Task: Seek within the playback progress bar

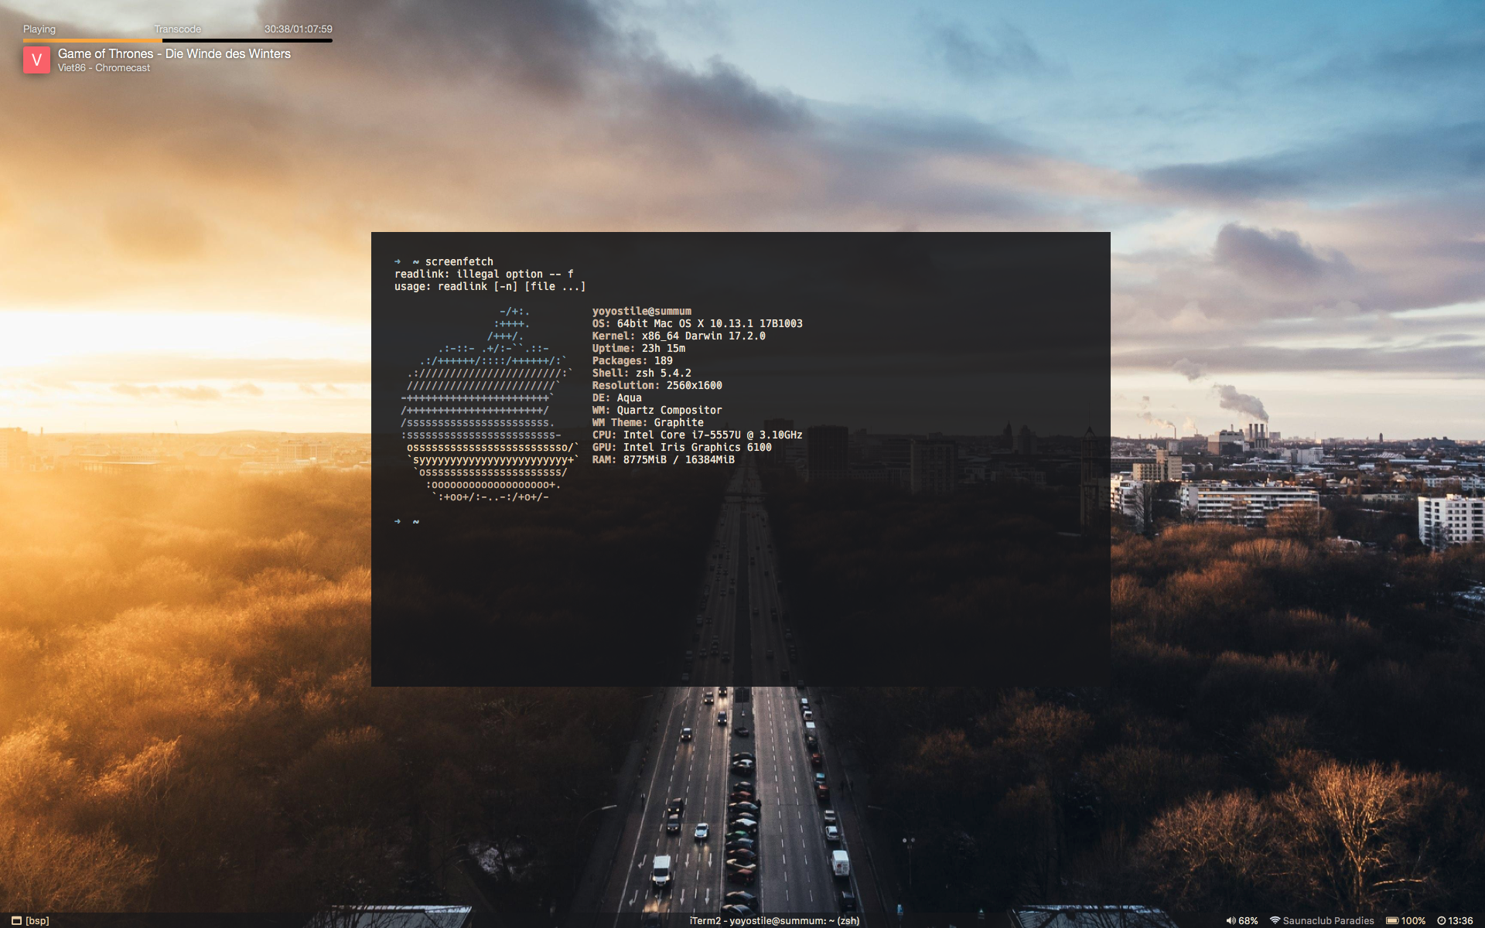Action: [178, 40]
